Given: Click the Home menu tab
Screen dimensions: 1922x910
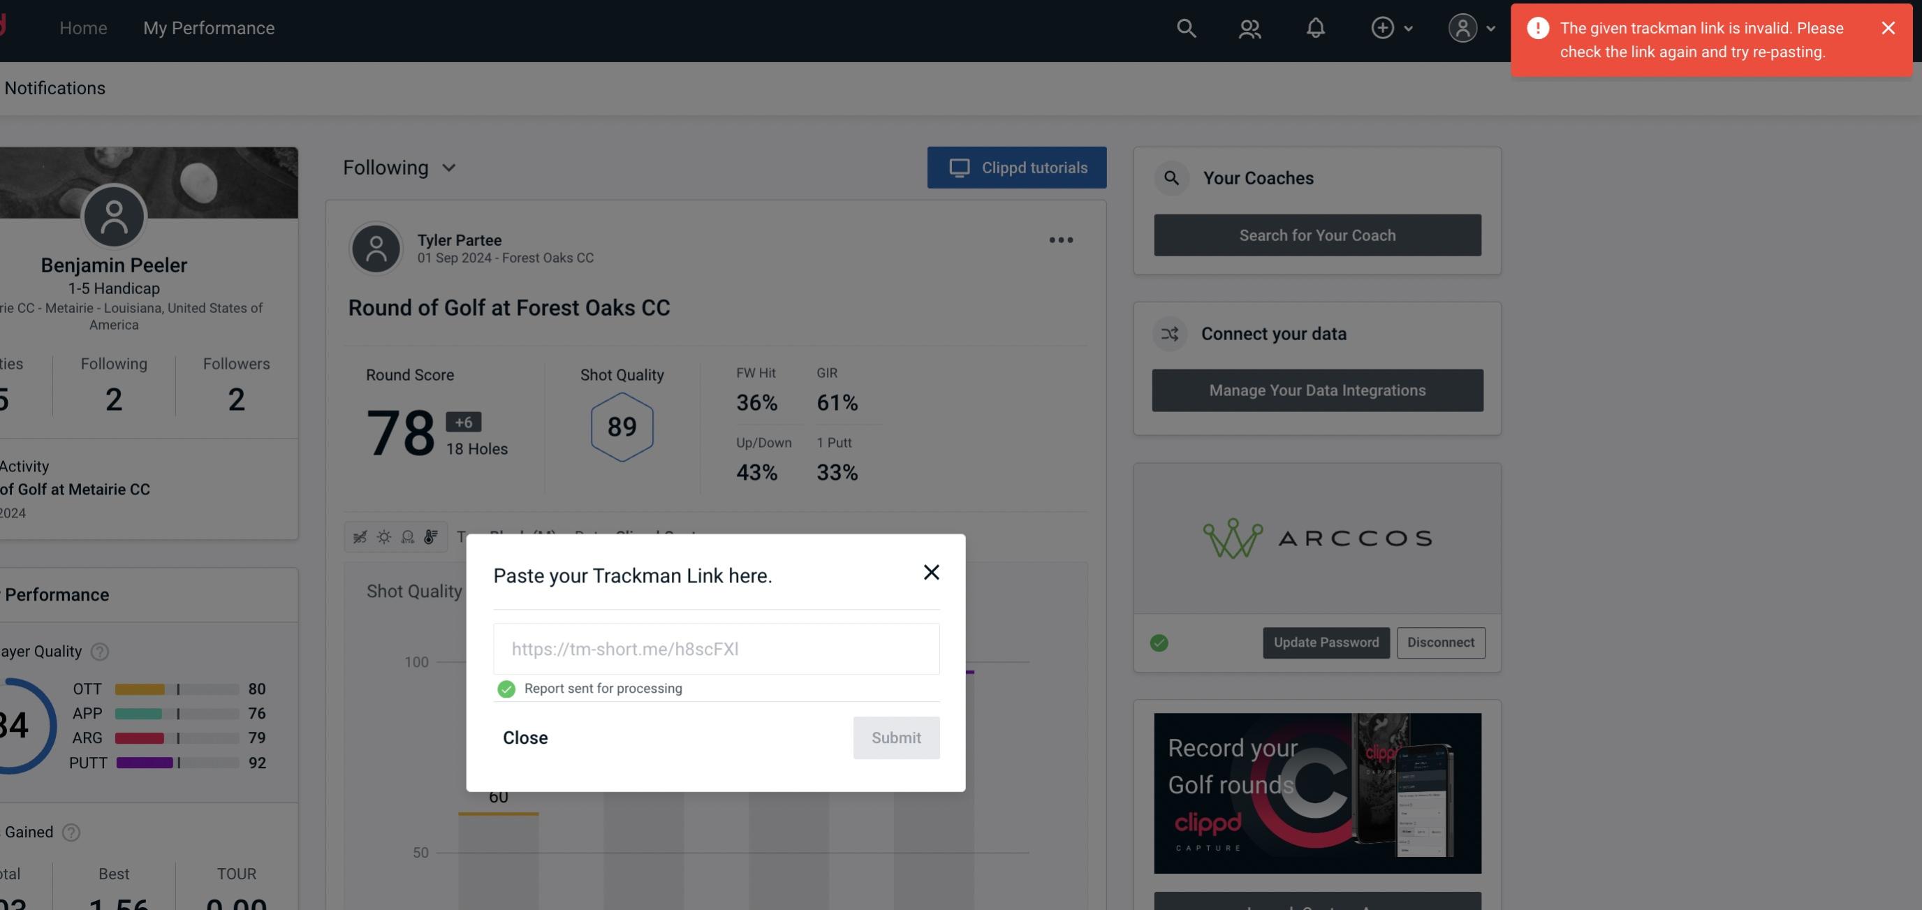Looking at the screenshot, I should click(x=83, y=27).
